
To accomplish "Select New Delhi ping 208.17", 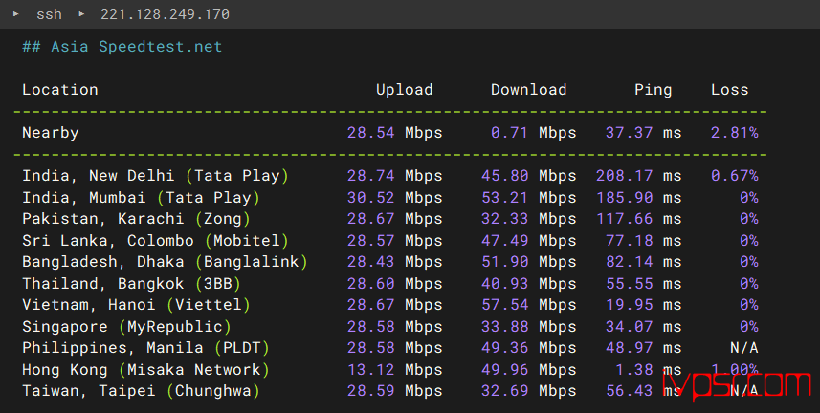I will pyautogui.click(x=624, y=176).
